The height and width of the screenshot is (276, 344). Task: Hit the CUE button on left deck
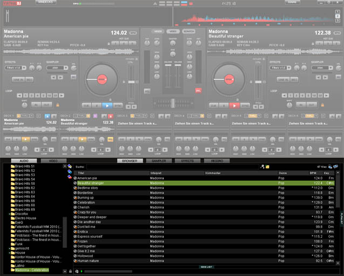86,106
